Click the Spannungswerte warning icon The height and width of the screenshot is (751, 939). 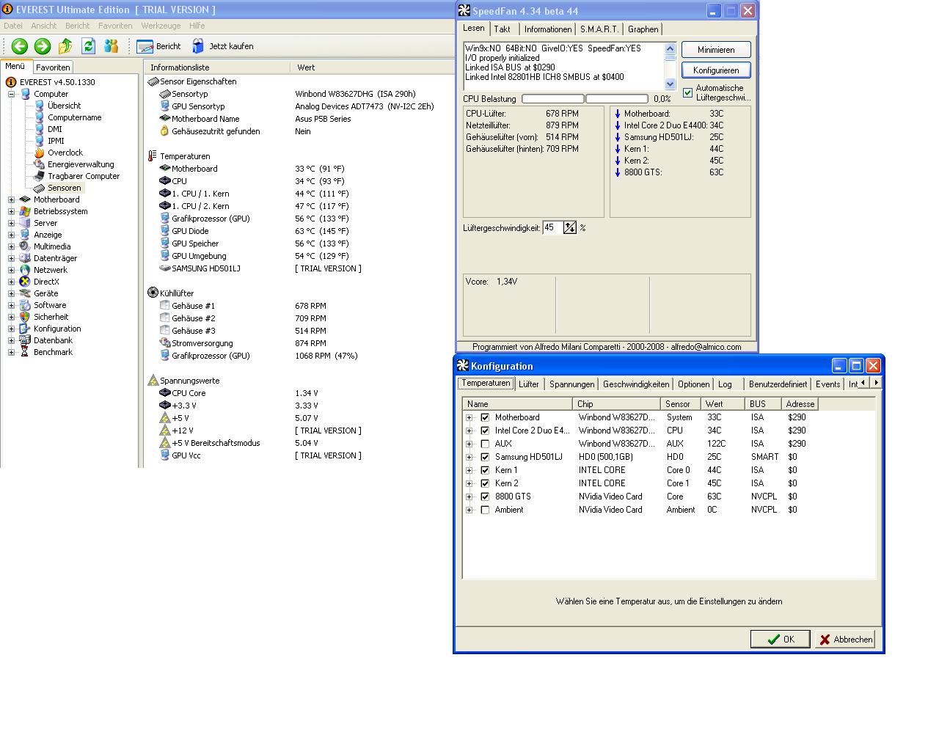(x=153, y=380)
